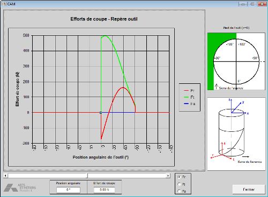
Task: Click the Effort de coupe value field
Action: click(x=105, y=190)
